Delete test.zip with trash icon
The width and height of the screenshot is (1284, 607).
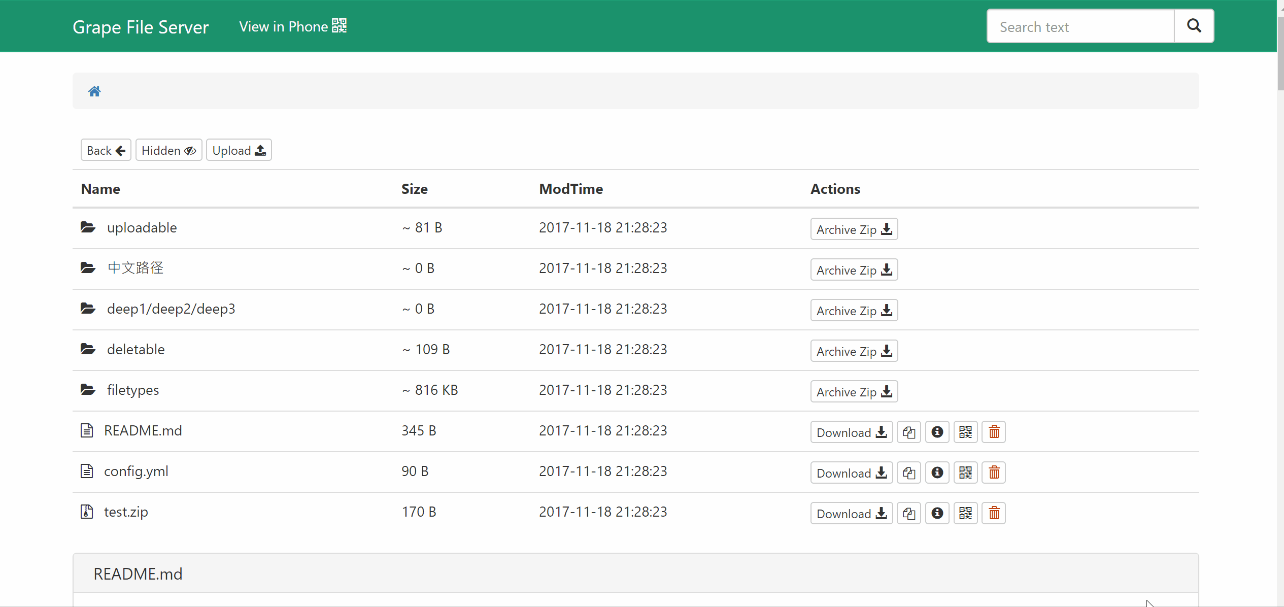(994, 514)
